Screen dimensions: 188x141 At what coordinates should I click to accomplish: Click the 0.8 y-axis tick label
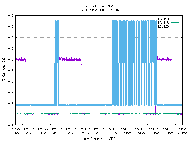click(x=11, y=26)
